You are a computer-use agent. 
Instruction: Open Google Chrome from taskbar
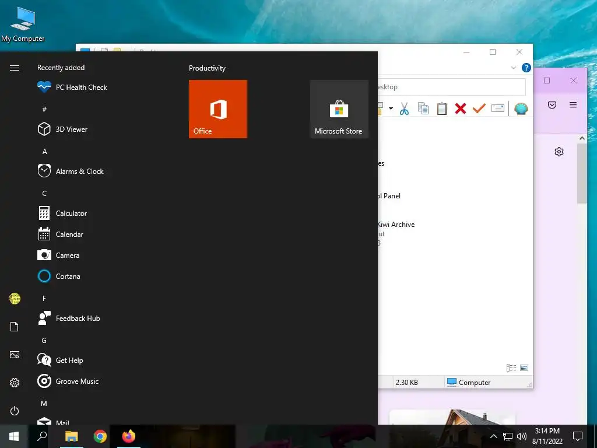coord(100,436)
